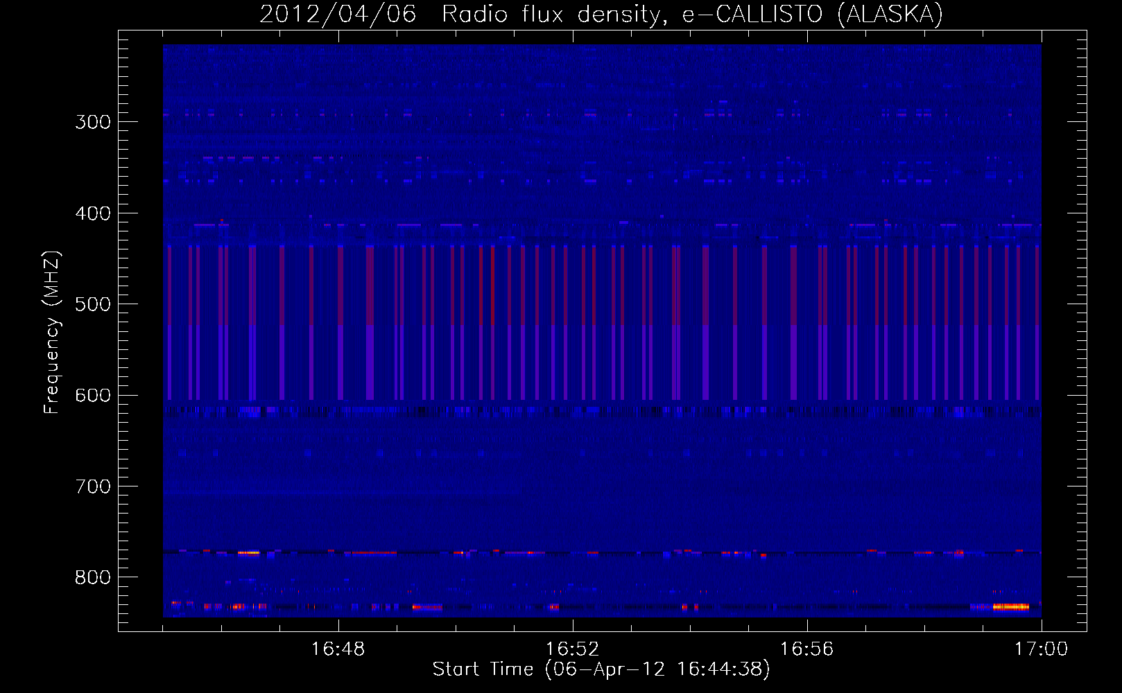The image size is (1122, 693).
Task: Click the bright yellow burst near 17:00
Action: click(x=1010, y=607)
